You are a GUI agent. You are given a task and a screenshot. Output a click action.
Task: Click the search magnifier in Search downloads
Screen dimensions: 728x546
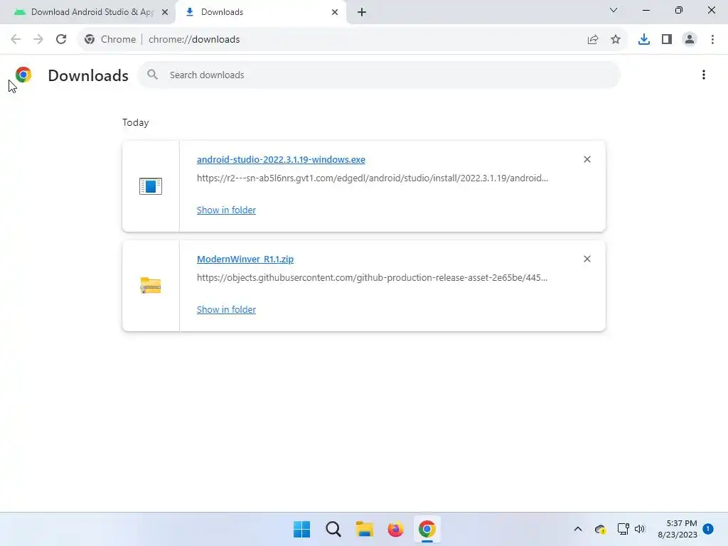[152, 74]
